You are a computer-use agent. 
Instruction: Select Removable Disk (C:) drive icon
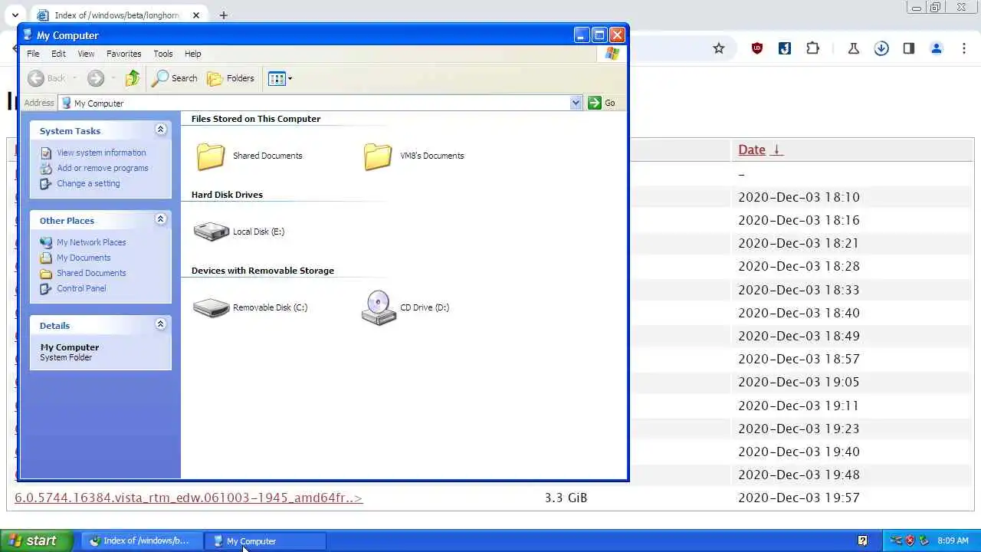tap(212, 307)
